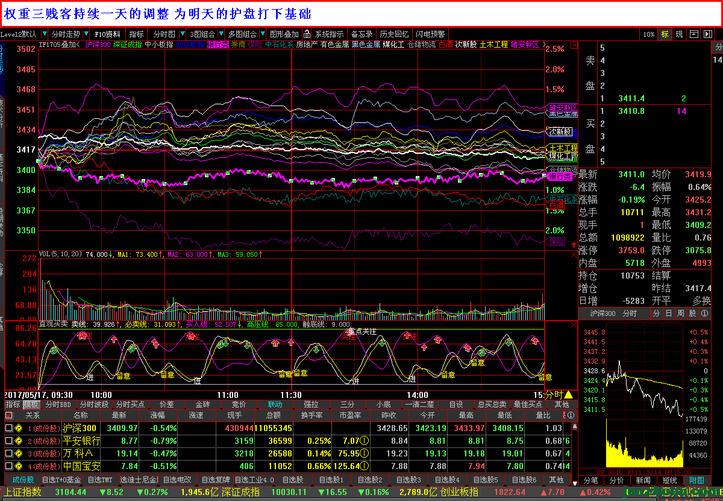The image size is (723, 501).
Task: Select 分时BBD indicator tab
Action: pyautogui.click(x=58, y=405)
